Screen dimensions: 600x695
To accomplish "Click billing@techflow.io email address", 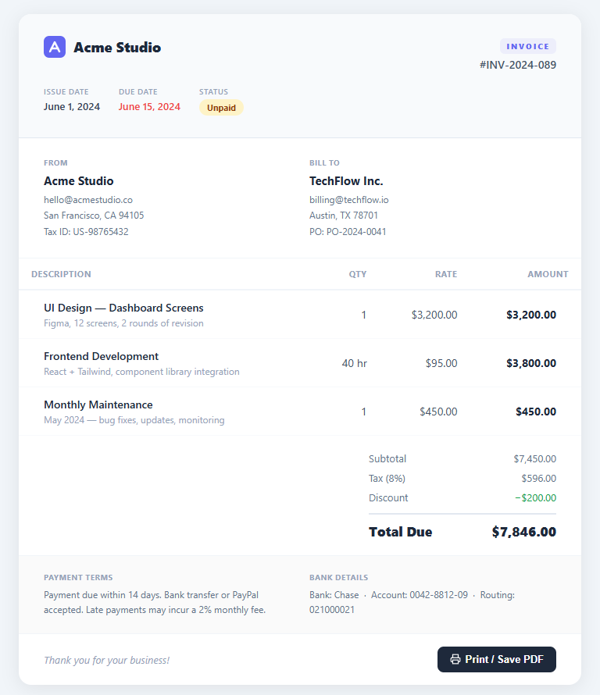I will (349, 200).
